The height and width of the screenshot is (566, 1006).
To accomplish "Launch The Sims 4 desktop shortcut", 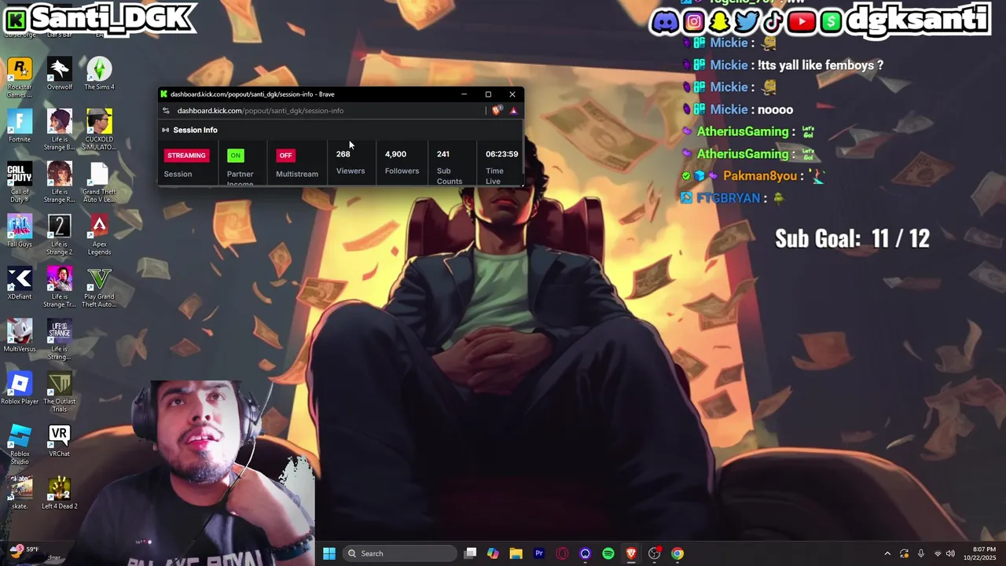I will point(99,75).
